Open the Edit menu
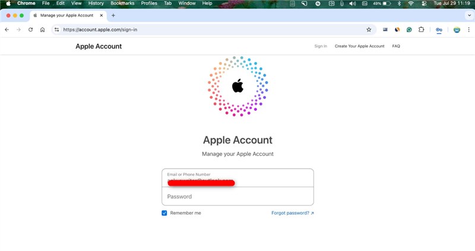The image size is (475, 251). [x=61, y=4]
